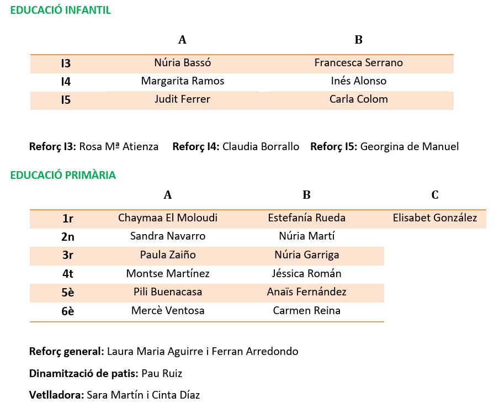This screenshot has width=494, height=408.
Task: Select the name Georgina de Manuel
Action: click(x=410, y=147)
